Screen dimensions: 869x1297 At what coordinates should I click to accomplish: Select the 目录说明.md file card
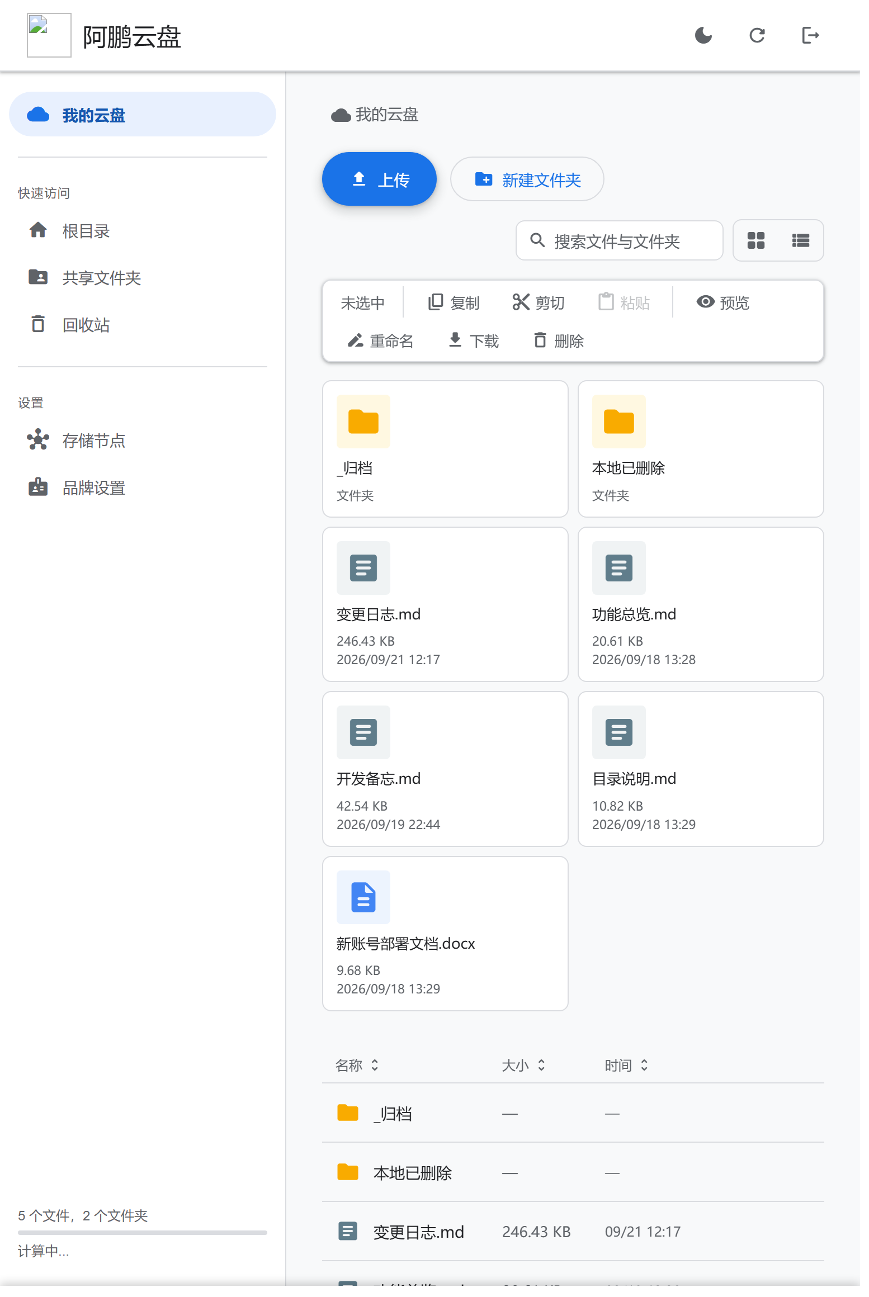pyautogui.click(x=701, y=769)
